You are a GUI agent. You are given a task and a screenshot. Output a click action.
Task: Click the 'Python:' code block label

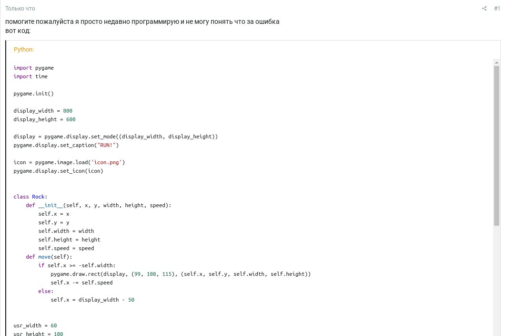tap(23, 49)
